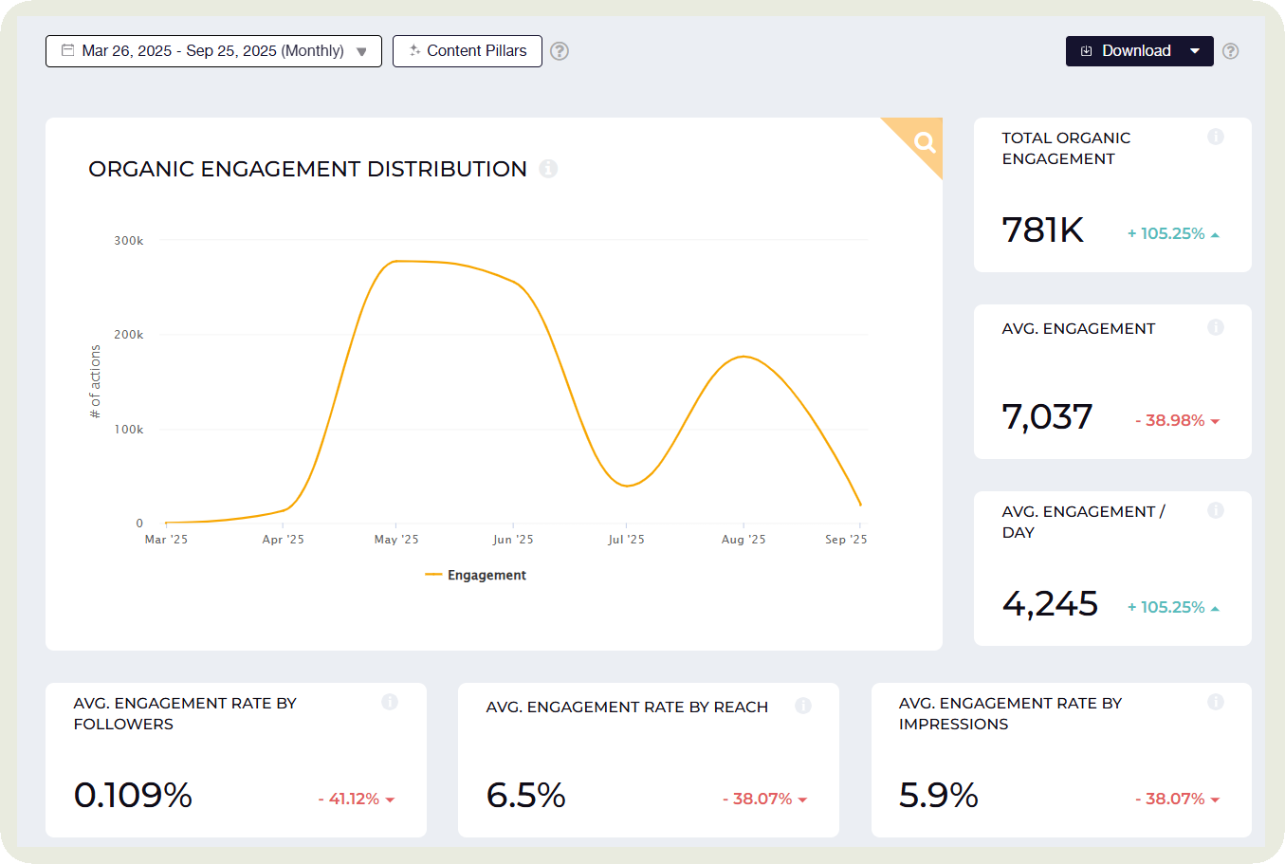Show info for Engagement Rate by Reach

pyautogui.click(x=802, y=707)
